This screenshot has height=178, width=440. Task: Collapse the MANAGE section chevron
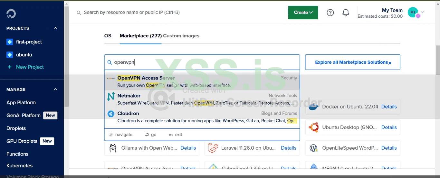55,89
